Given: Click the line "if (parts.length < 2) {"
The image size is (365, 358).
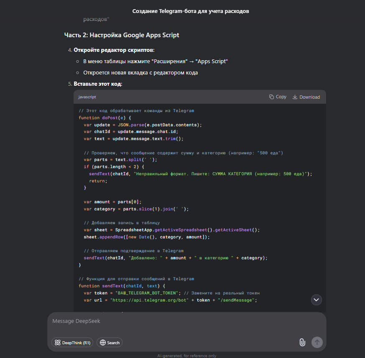Looking at the screenshot, I should (114, 167).
